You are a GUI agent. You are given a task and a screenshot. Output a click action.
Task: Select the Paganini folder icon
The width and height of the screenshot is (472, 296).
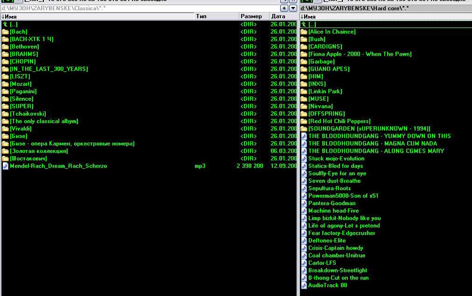pos(5,91)
